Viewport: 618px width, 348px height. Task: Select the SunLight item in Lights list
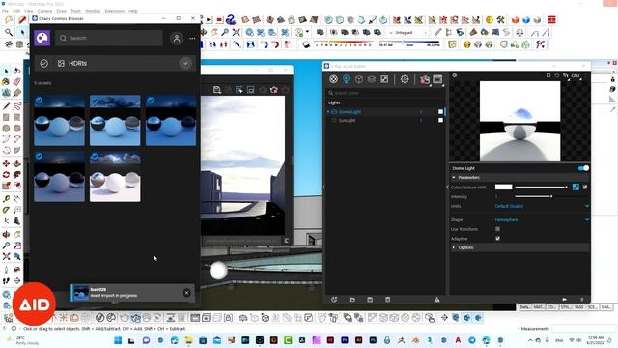[347, 120]
